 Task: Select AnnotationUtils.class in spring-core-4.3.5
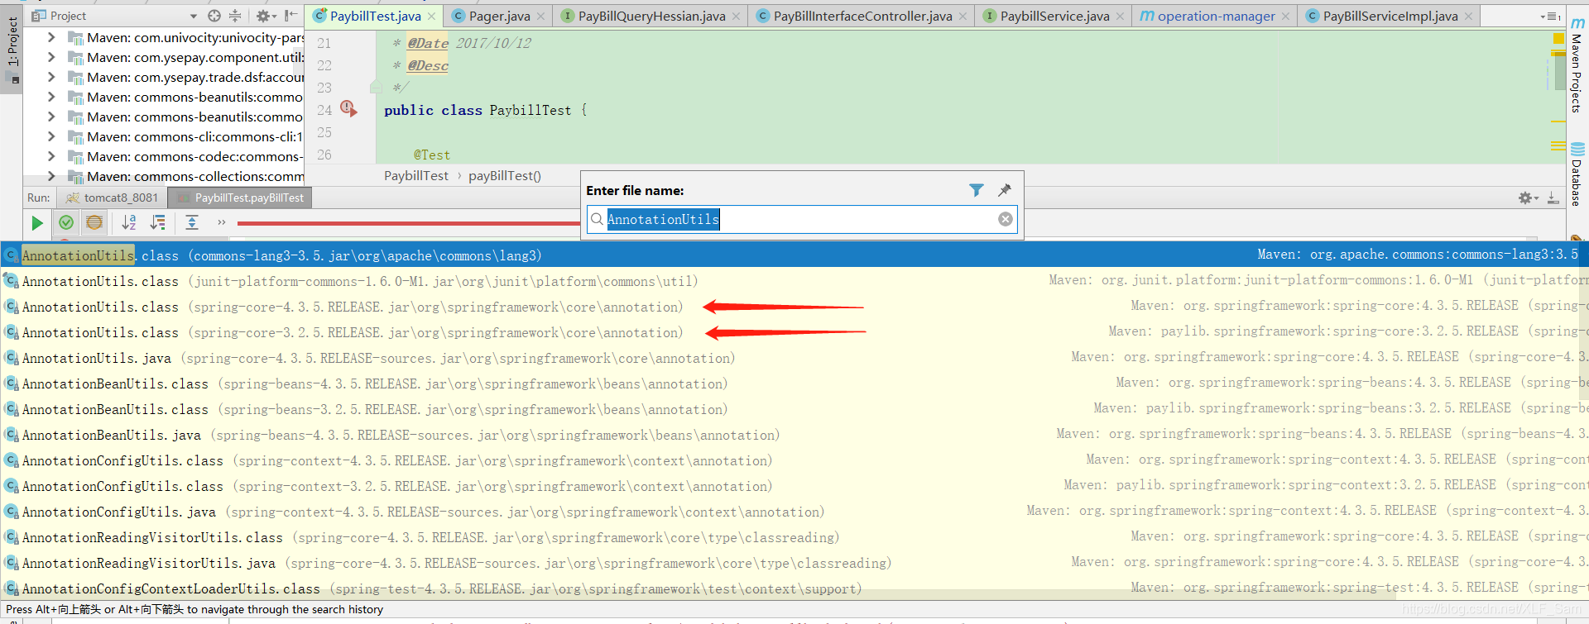pyautogui.click(x=794, y=307)
